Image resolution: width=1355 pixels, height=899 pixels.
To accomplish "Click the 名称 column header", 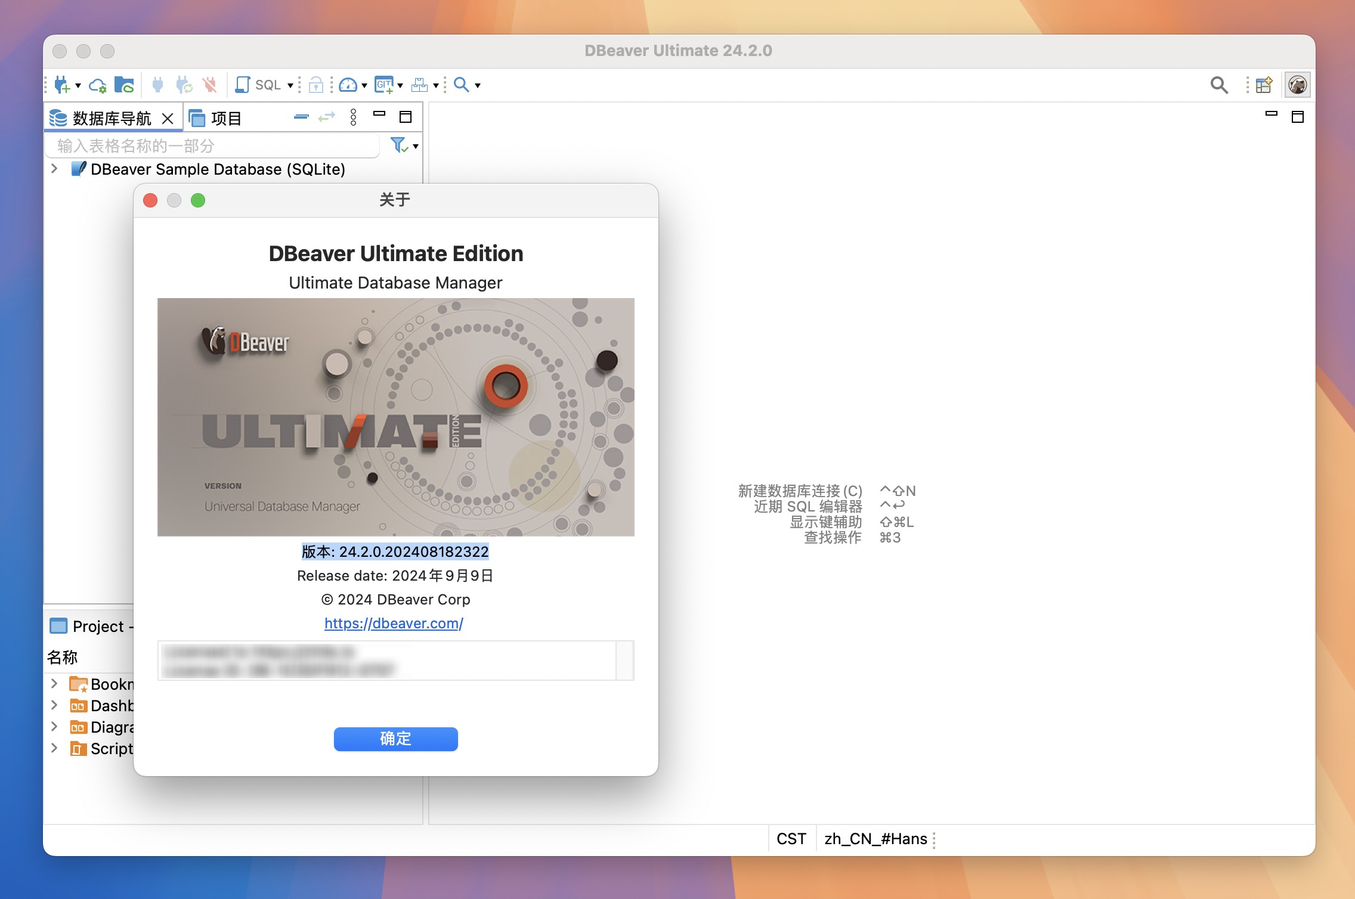I will (62, 658).
